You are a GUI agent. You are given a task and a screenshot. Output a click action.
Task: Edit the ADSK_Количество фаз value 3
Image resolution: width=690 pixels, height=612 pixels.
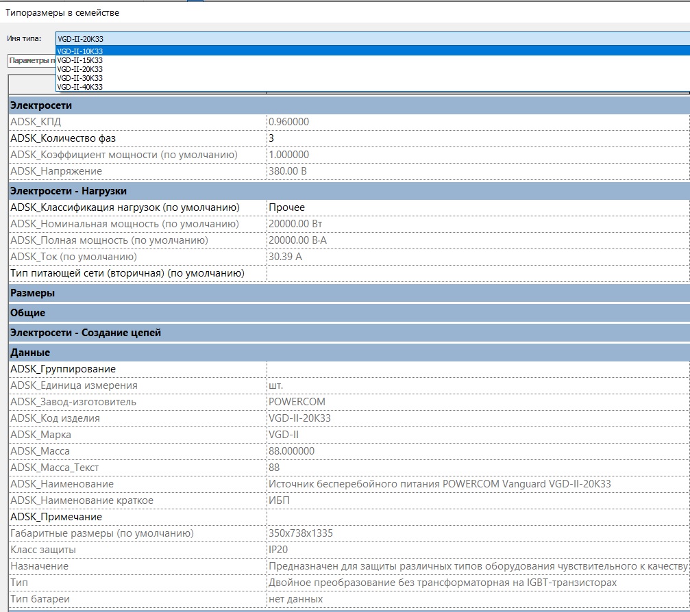tap(477, 138)
